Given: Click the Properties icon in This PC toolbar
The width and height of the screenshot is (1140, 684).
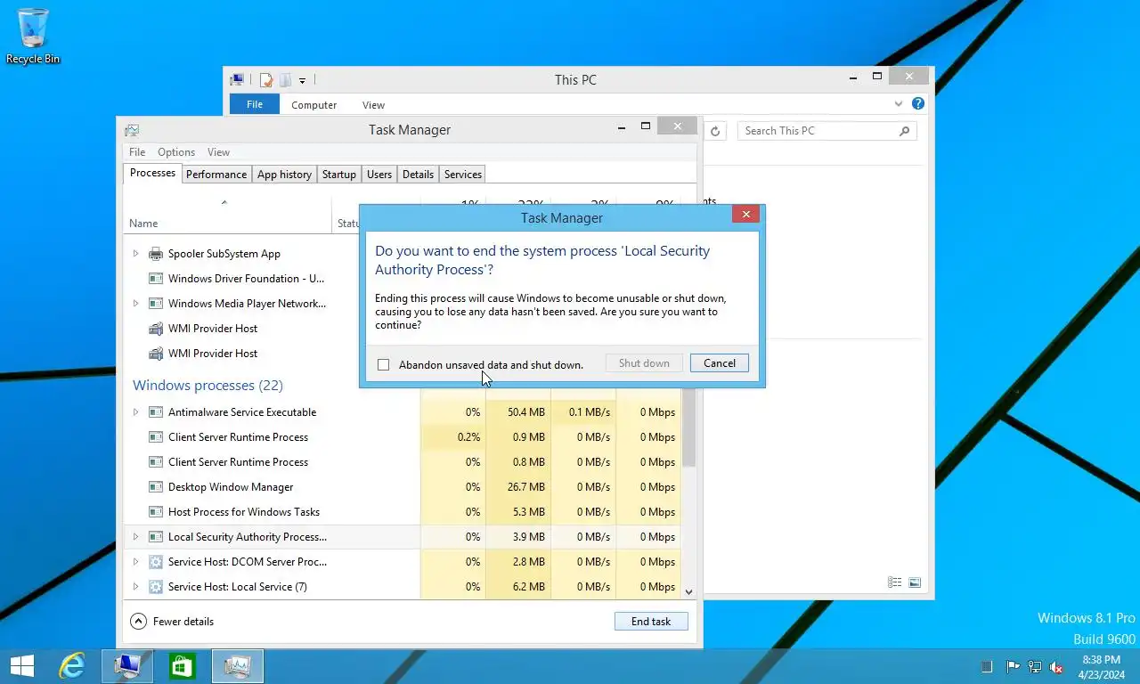Looking at the screenshot, I should (265, 80).
